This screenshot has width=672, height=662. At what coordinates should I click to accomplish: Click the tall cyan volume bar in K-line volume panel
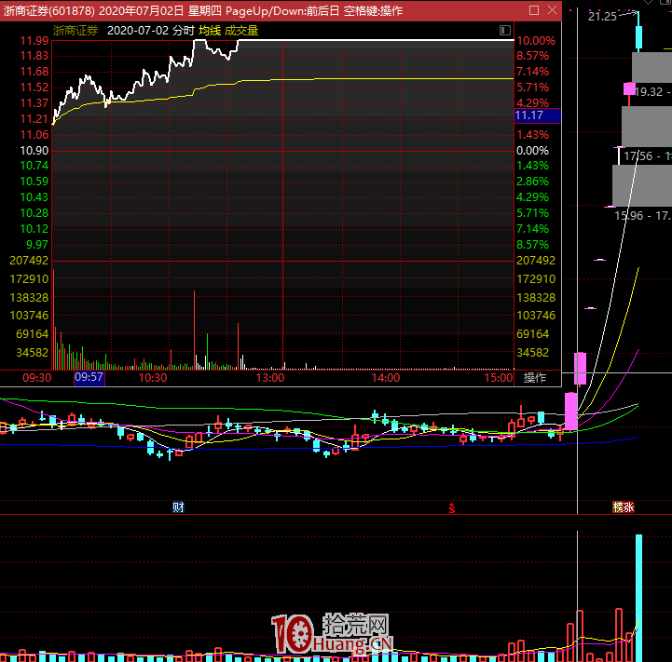click(x=638, y=598)
